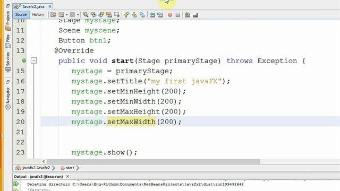The image size is (340, 191).
Task: Collapse the start method code fold
Action: tap(33, 60)
